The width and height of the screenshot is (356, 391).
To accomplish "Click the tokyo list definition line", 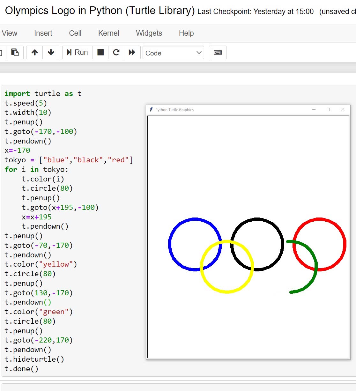I will point(69,160).
